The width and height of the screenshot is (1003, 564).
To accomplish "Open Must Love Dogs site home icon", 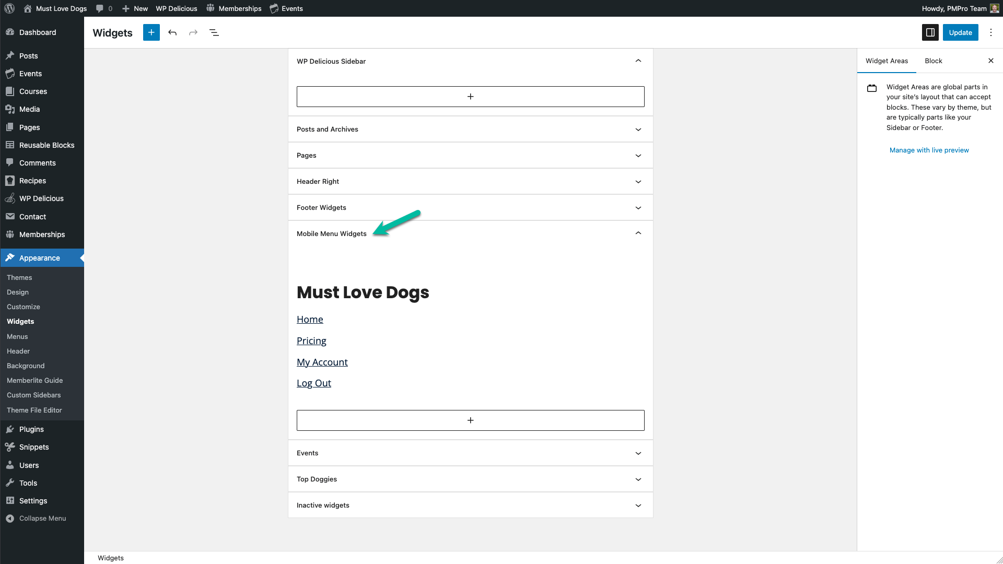I will (28, 8).
